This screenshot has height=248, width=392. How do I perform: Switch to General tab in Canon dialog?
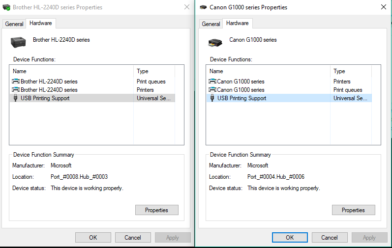pos(211,24)
